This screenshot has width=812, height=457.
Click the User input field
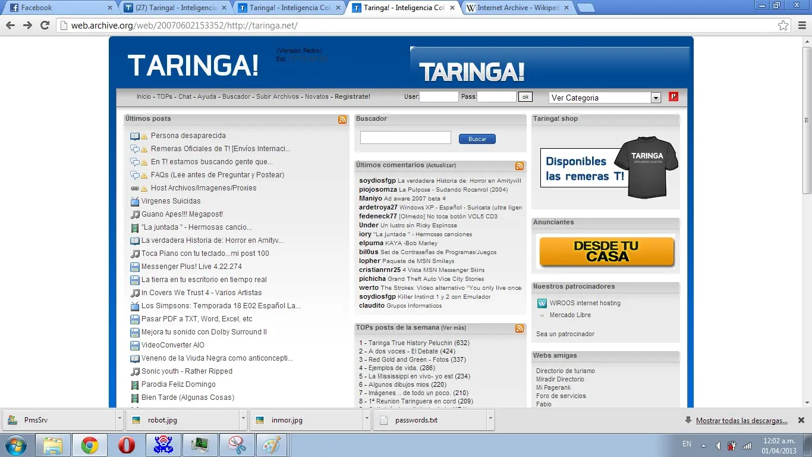(x=439, y=96)
